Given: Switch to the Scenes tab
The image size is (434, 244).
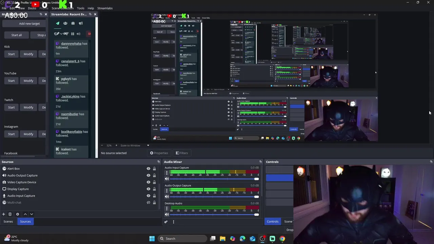Looking at the screenshot, I should coord(8,222).
